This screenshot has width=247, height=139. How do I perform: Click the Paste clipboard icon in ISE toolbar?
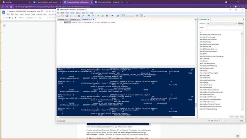pyautogui.click(x=79, y=16)
